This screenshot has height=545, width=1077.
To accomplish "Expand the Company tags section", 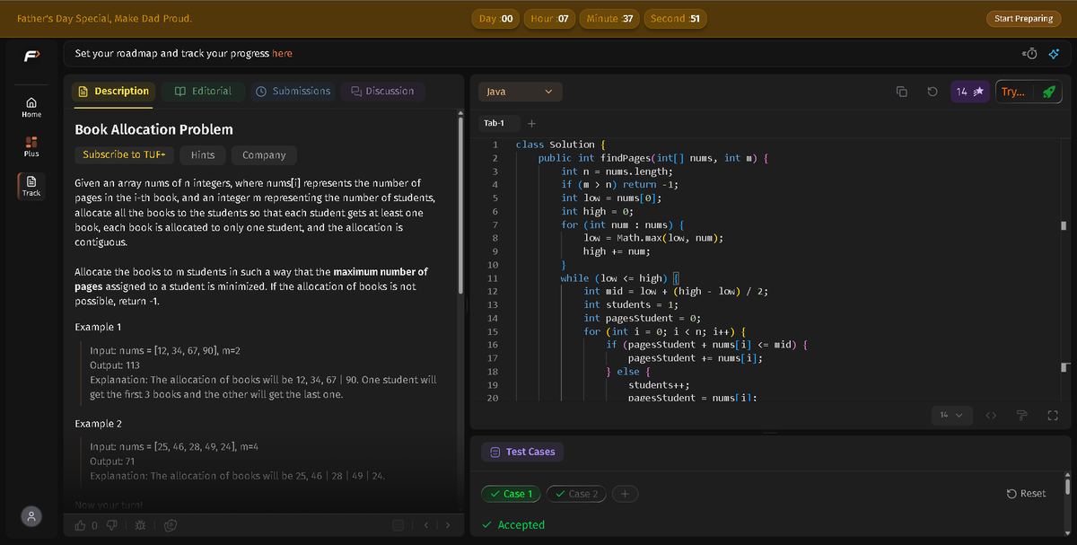I will point(264,154).
